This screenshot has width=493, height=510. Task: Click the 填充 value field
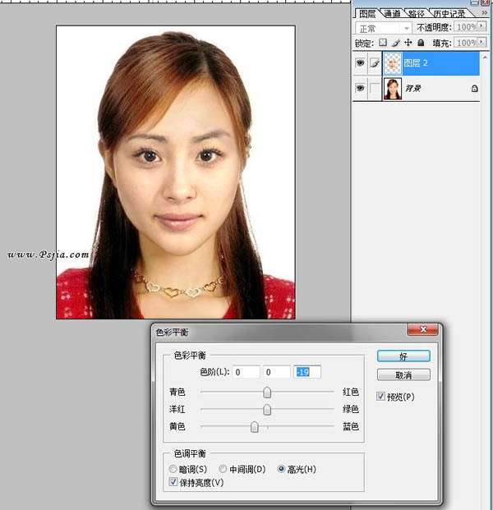pos(466,42)
